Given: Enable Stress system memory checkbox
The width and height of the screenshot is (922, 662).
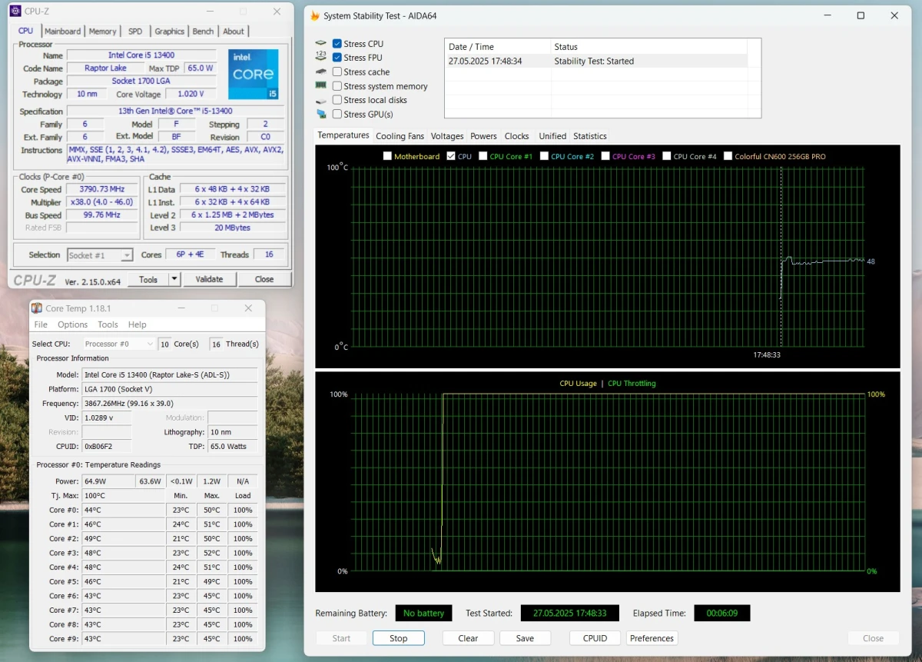Looking at the screenshot, I should [337, 86].
